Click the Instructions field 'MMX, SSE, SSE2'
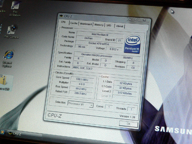 106,69
